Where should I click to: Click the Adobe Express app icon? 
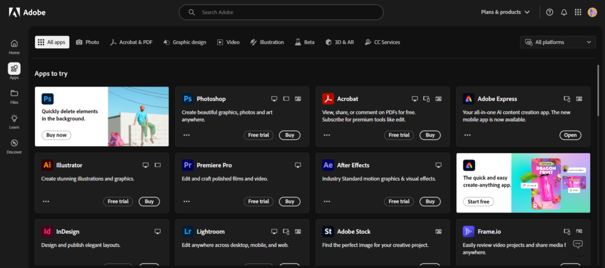click(469, 99)
